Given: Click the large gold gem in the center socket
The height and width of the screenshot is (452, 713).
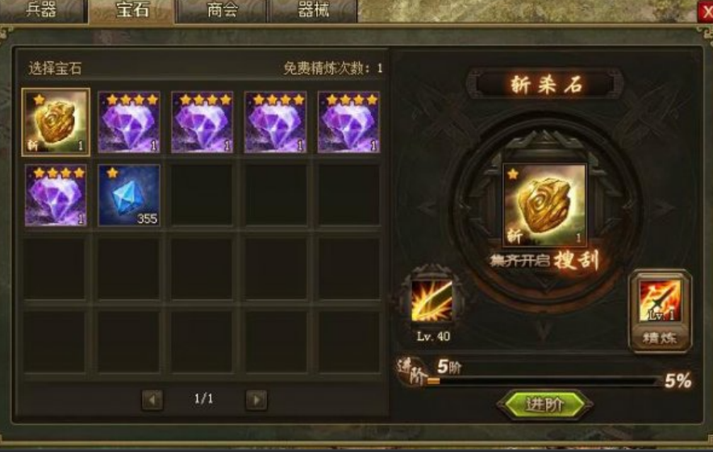Looking at the screenshot, I should pos(544,205).
